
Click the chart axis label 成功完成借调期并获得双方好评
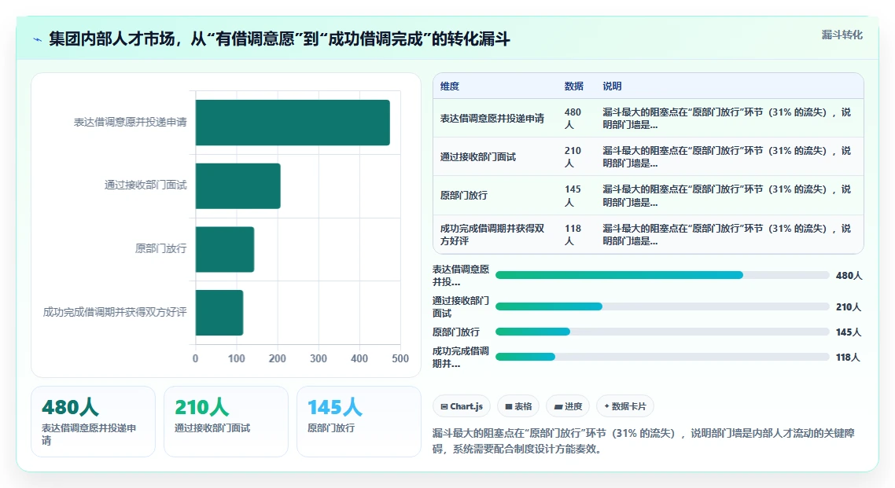tap(115, 313)
